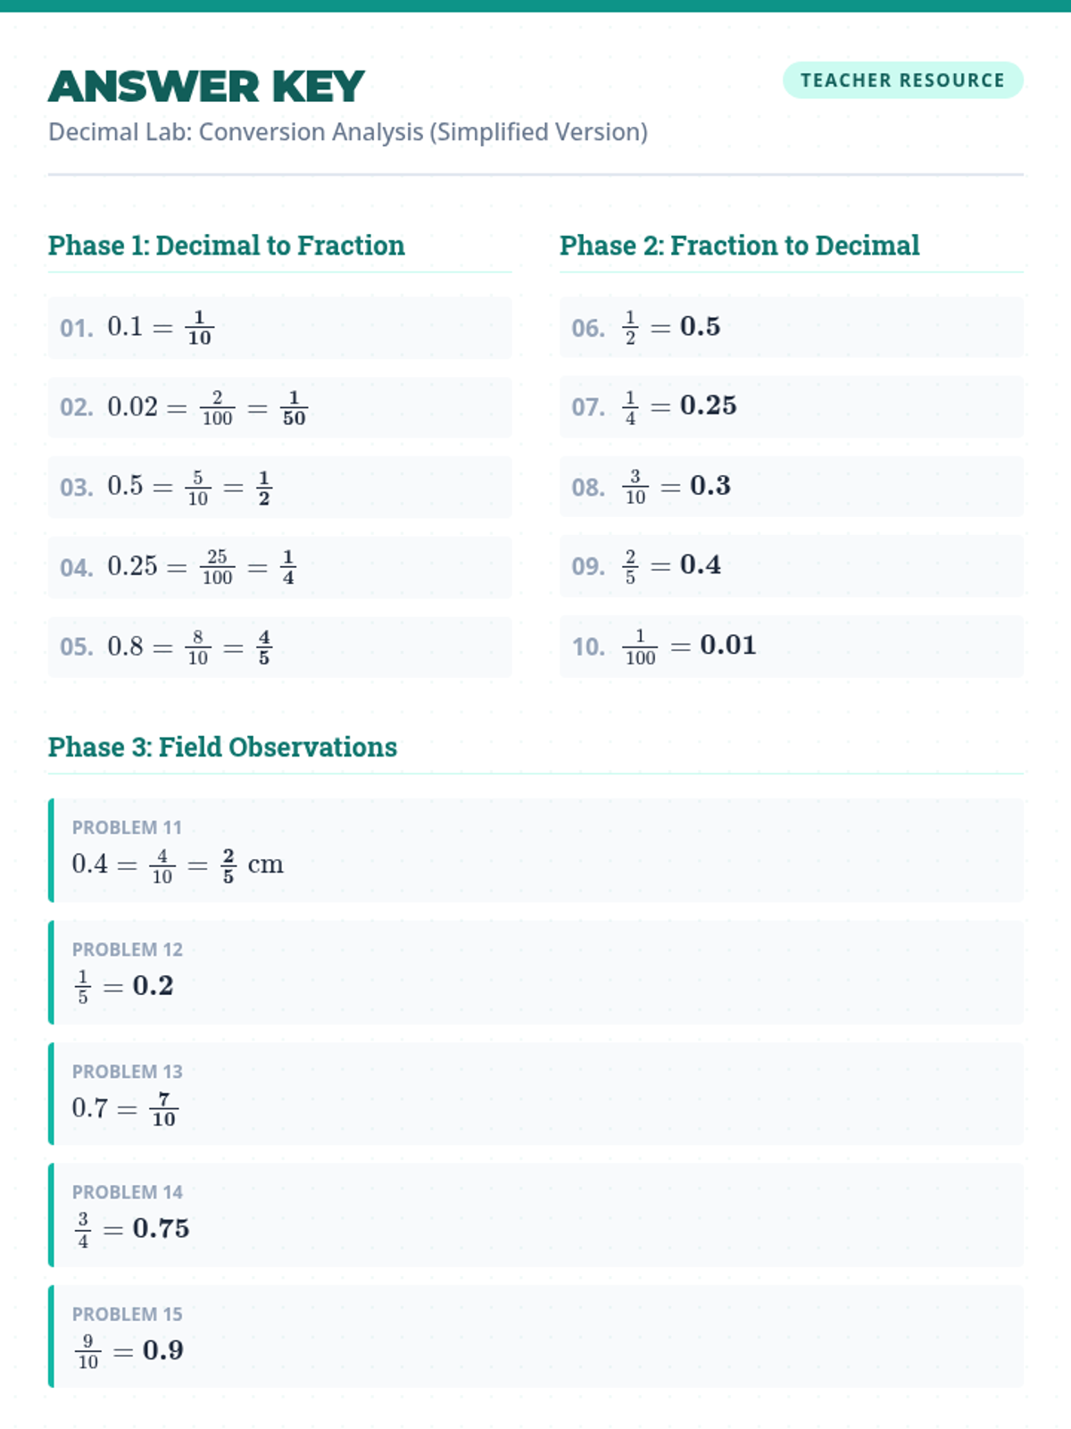Select answer row 08 equals 0.3
Screen dimensions: 1071x1429
[x=791, y=486]
